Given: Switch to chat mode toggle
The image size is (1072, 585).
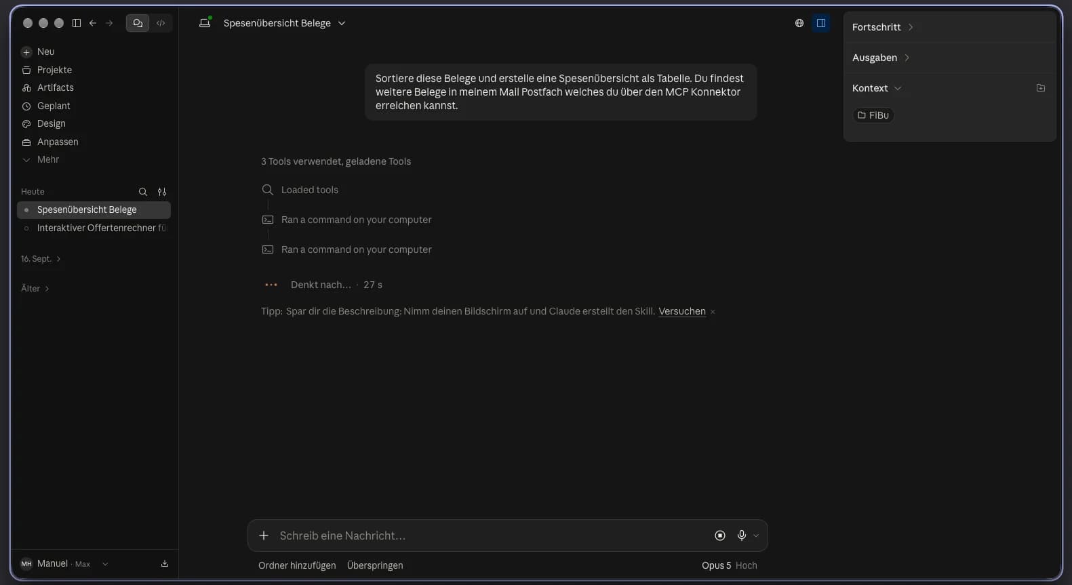Looking at the screenshot, I should point(138,23).
